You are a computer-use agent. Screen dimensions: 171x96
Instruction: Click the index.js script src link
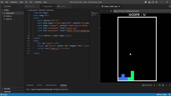[54, 48]
